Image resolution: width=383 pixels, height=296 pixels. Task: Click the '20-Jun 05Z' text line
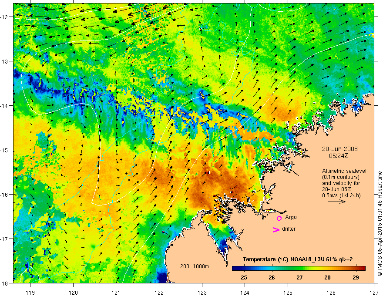point(338,189)
